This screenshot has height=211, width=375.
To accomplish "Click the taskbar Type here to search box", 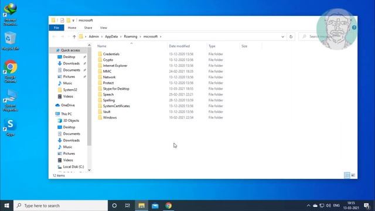I will click(60, 206).
